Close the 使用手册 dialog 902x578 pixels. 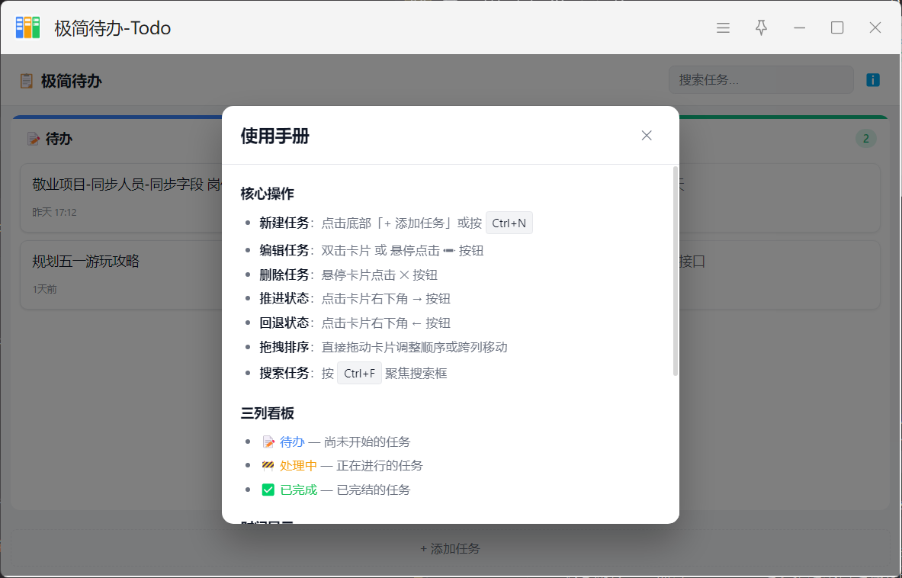[x=647, y=136]
